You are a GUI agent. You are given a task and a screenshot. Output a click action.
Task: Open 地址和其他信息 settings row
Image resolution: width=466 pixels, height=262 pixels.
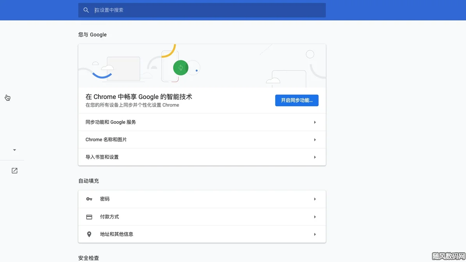pos(202,234)
